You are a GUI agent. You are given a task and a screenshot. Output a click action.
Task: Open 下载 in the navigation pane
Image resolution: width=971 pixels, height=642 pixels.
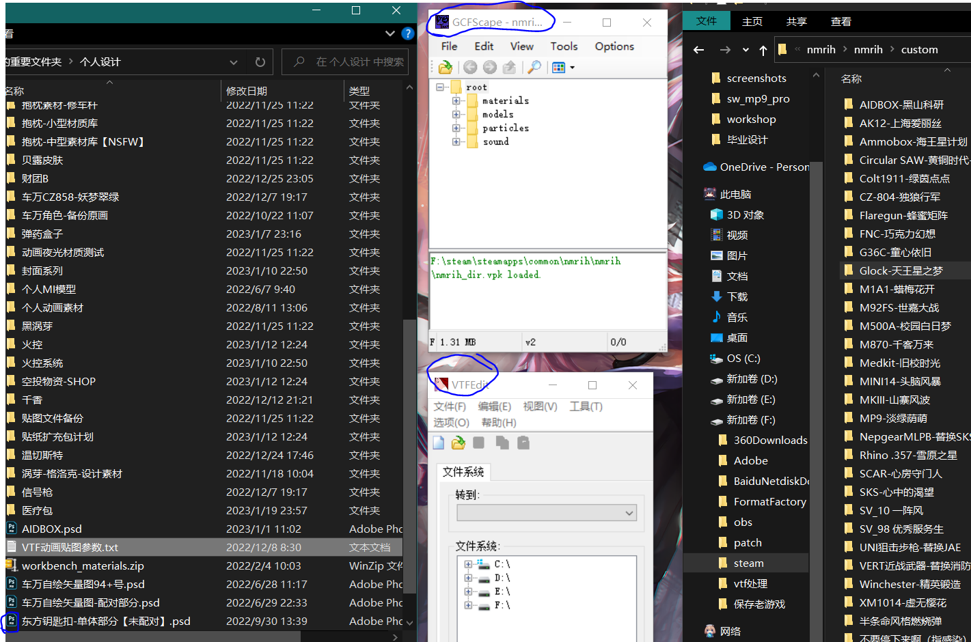coord(729,296)
